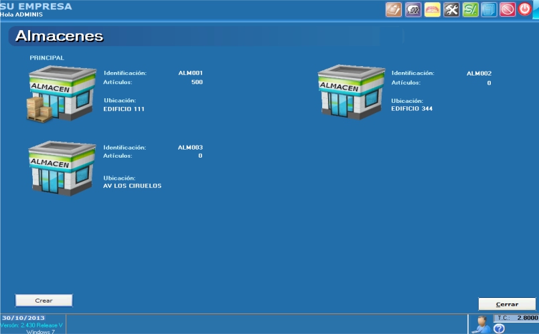Open the blue documents icon

click(489, 10)
